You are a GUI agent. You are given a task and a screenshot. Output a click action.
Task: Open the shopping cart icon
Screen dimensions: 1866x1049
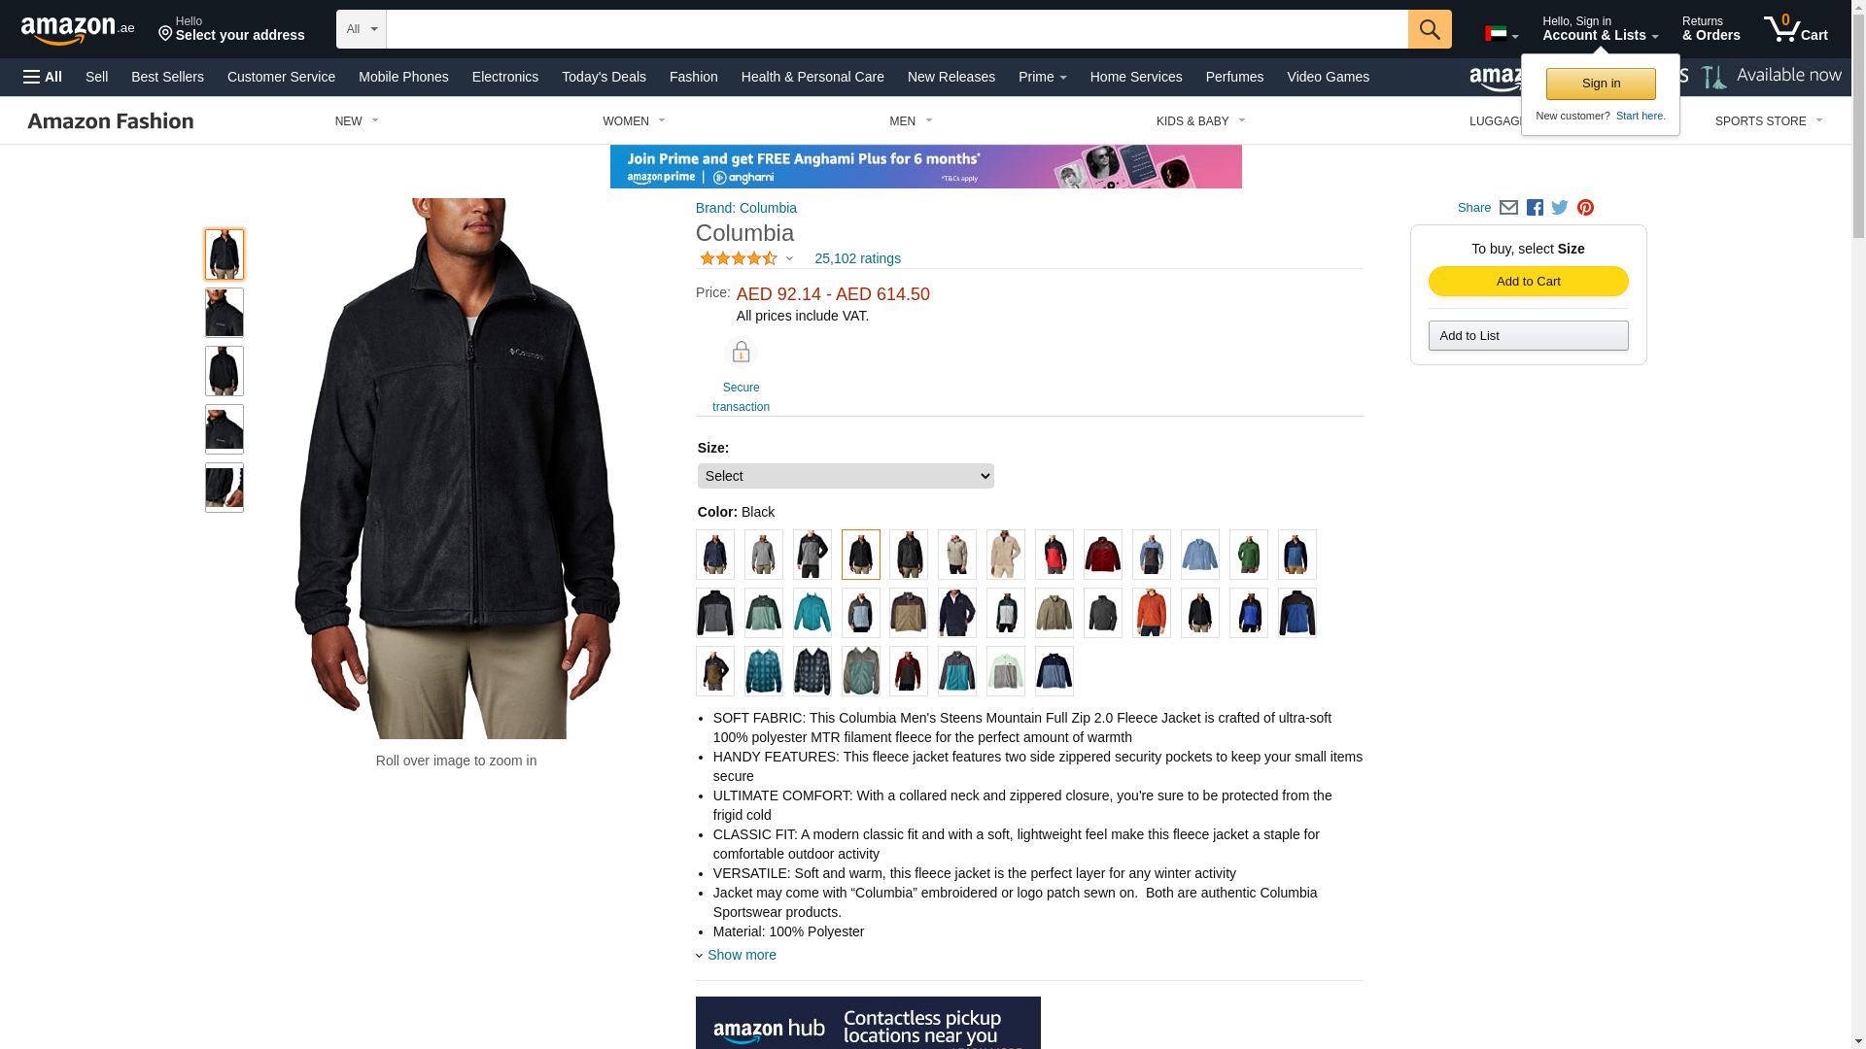pyautogui.click(x=1796, y=29)
